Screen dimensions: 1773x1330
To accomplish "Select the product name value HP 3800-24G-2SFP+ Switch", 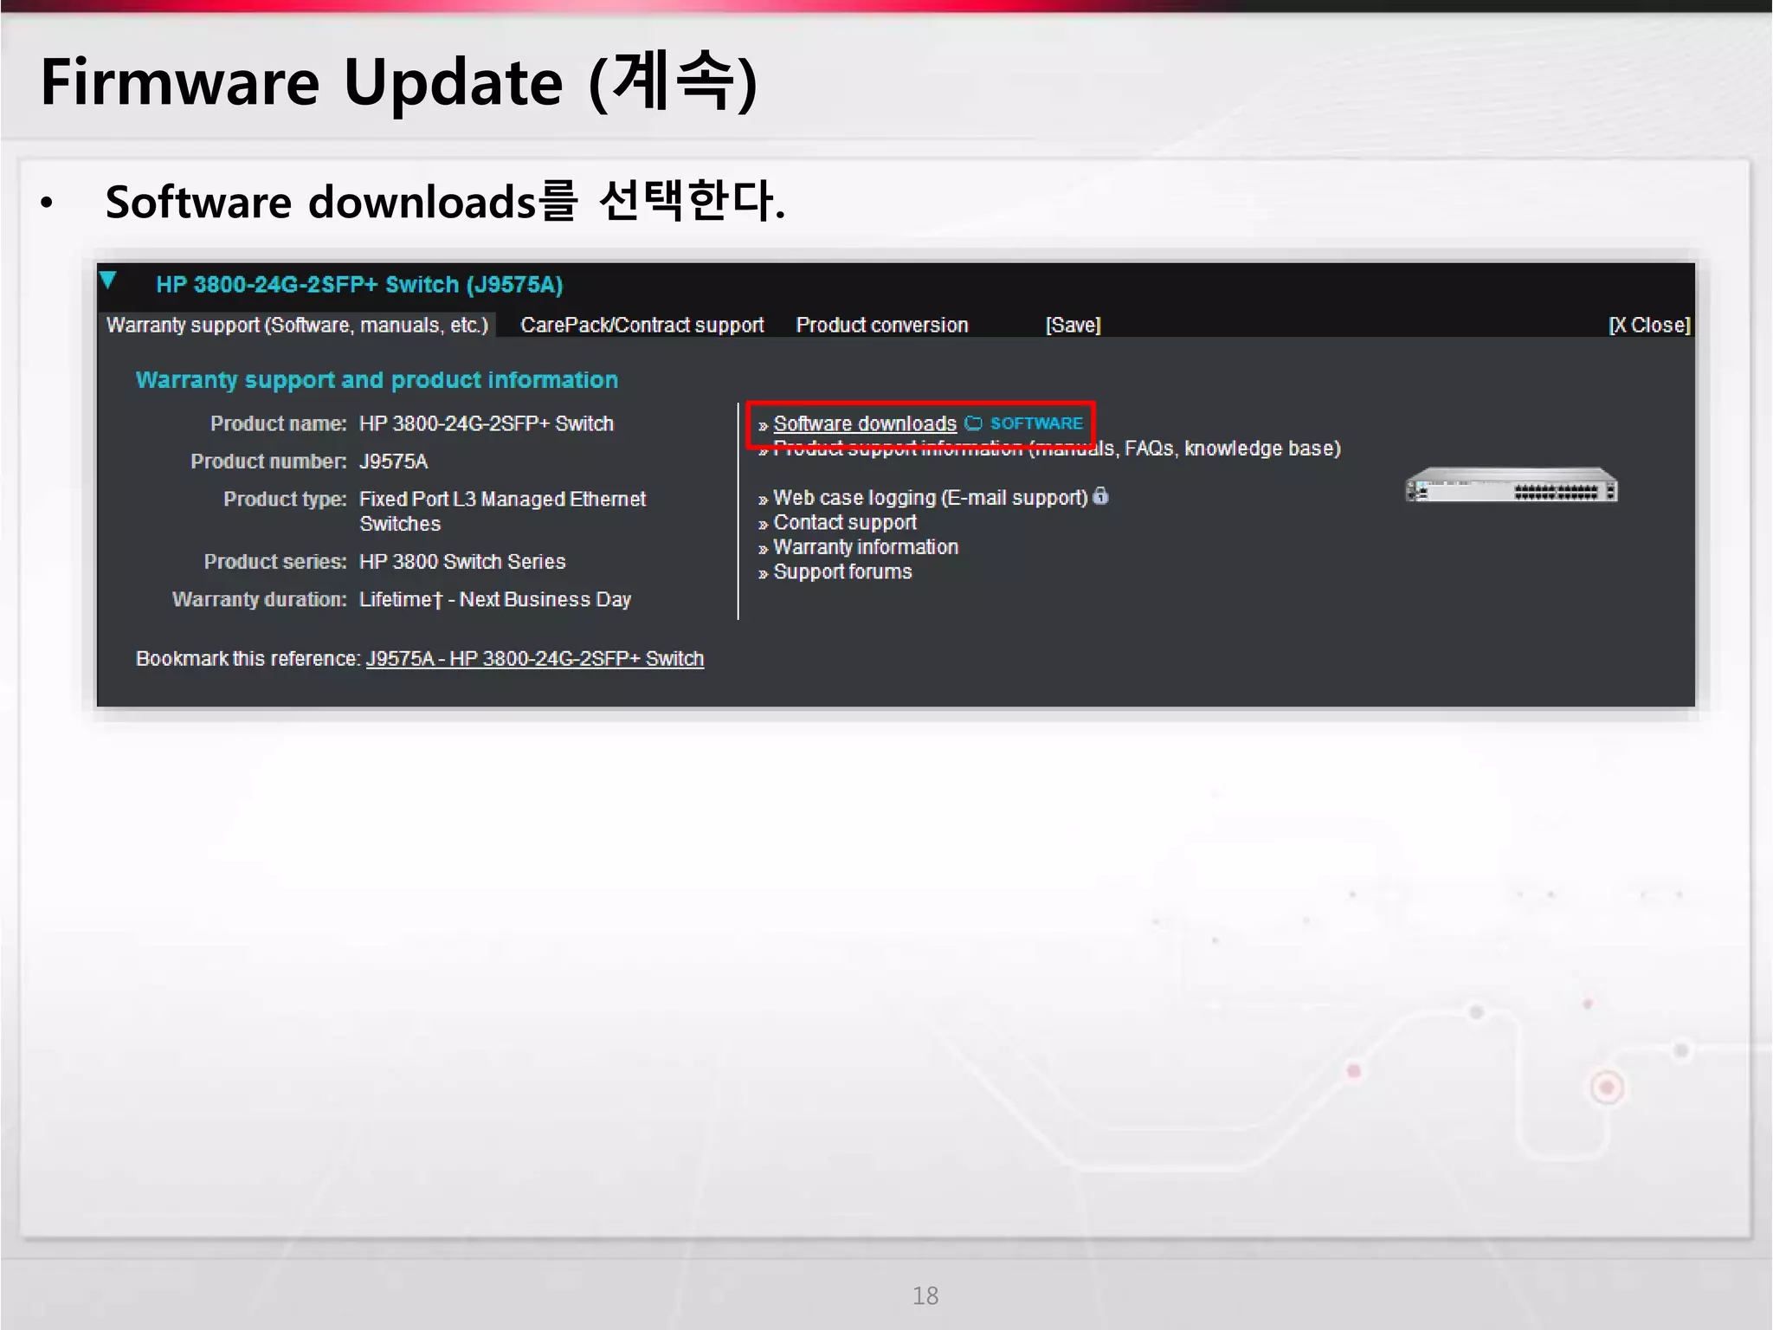I will tap(486, 423).
